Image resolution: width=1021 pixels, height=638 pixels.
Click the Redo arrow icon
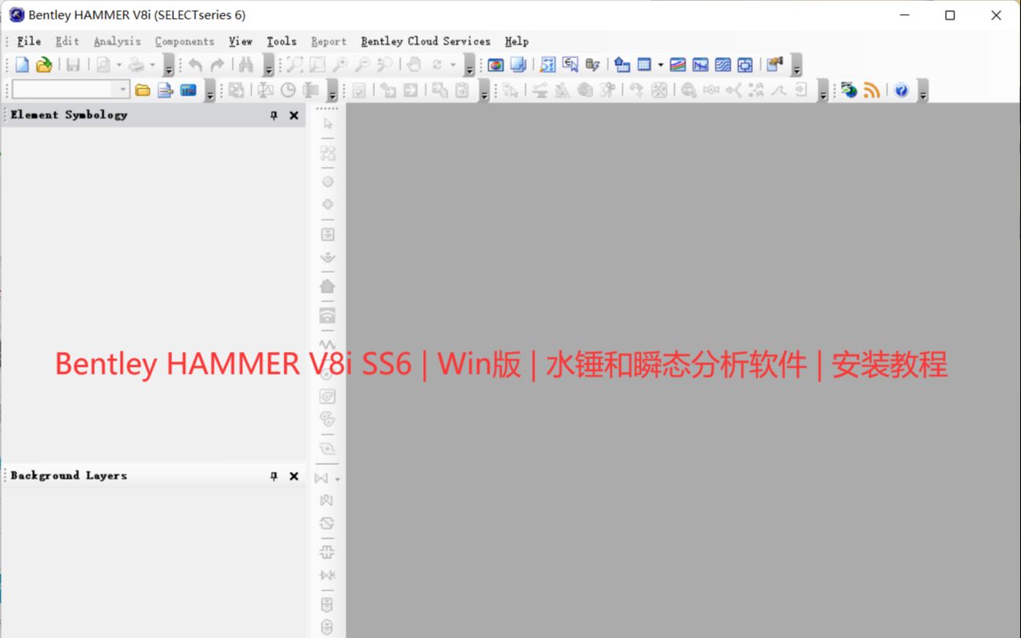point(217,64)
